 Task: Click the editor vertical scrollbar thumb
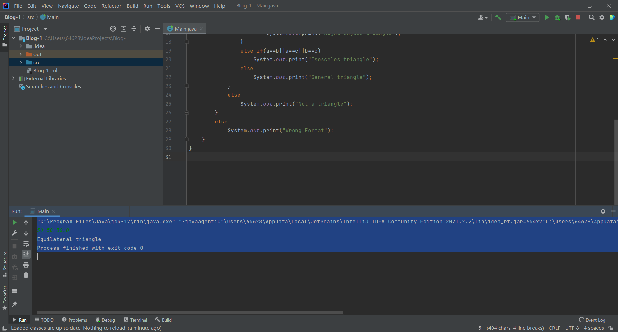coord(616,162)
